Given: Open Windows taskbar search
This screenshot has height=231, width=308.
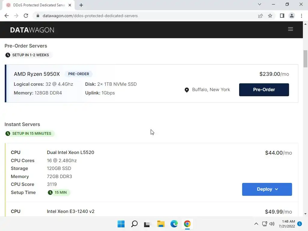Looking at the screenshot, I should [x=134, y=224].
